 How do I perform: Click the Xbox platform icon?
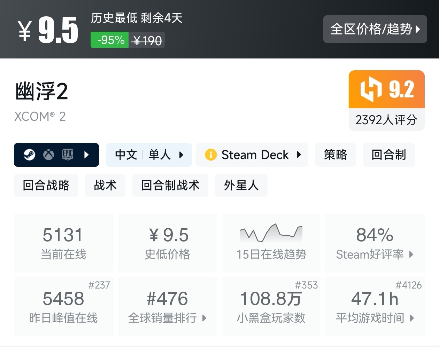tap(48, 155)
